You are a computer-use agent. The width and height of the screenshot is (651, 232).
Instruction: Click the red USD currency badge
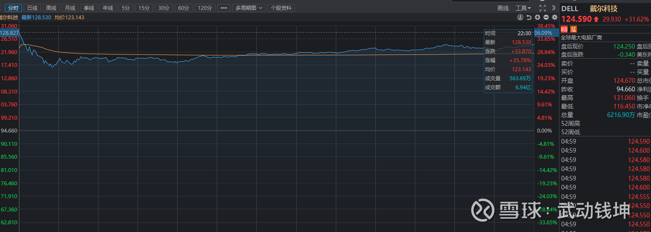(x=564, y=29)
